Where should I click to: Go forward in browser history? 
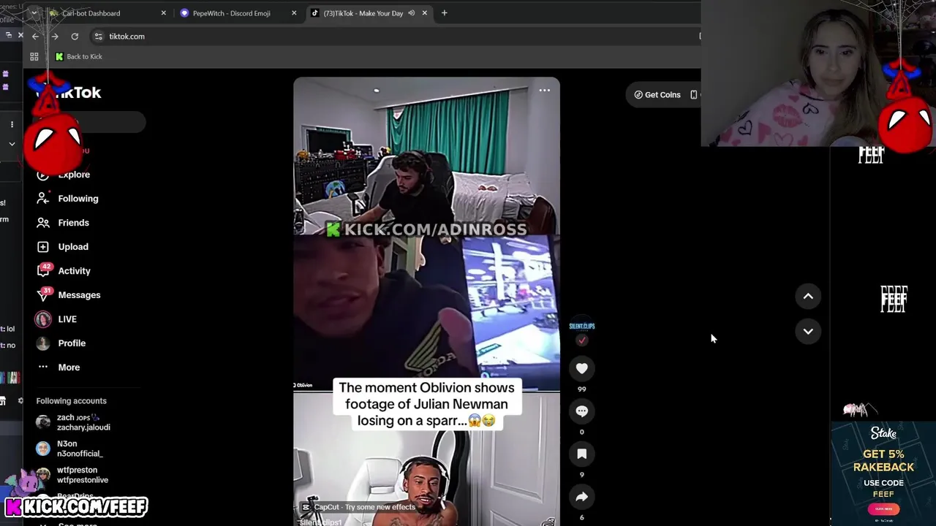click(x=55, y=37)
